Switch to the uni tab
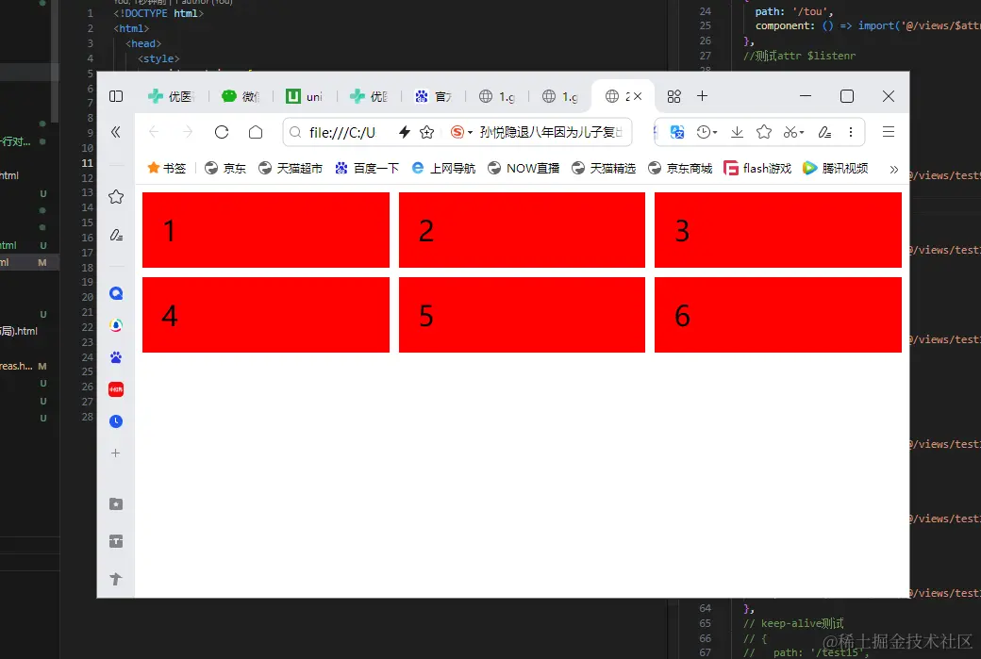This screenshot has width=981, height=659. pos(305,96)
